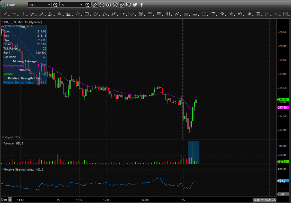Image resolution: width=291 pixels, height=203 pixels.
Task: Click the green 218.09 price marker
Action: [x=283, y=100]
